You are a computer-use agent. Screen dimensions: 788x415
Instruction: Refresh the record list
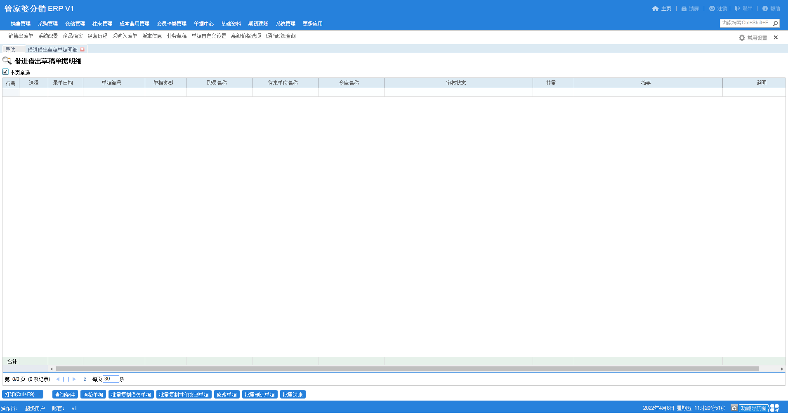pyautogui.click(x=85, y=379)
